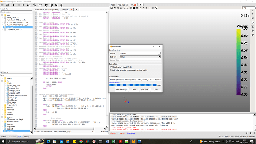Viewport: 256px width, 144px height.
Task: Take a screenshot with the camera icon
Action: tap(134, 8)
